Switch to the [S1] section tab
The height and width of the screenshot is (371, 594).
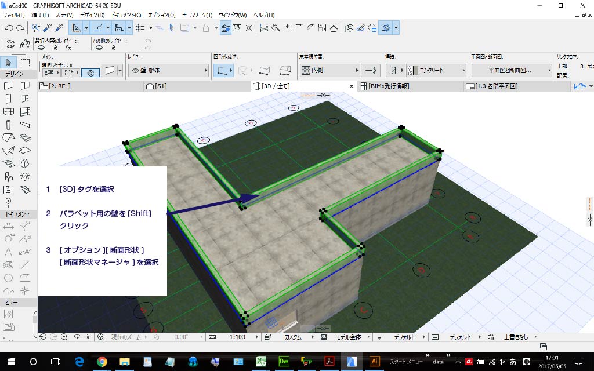197,86
